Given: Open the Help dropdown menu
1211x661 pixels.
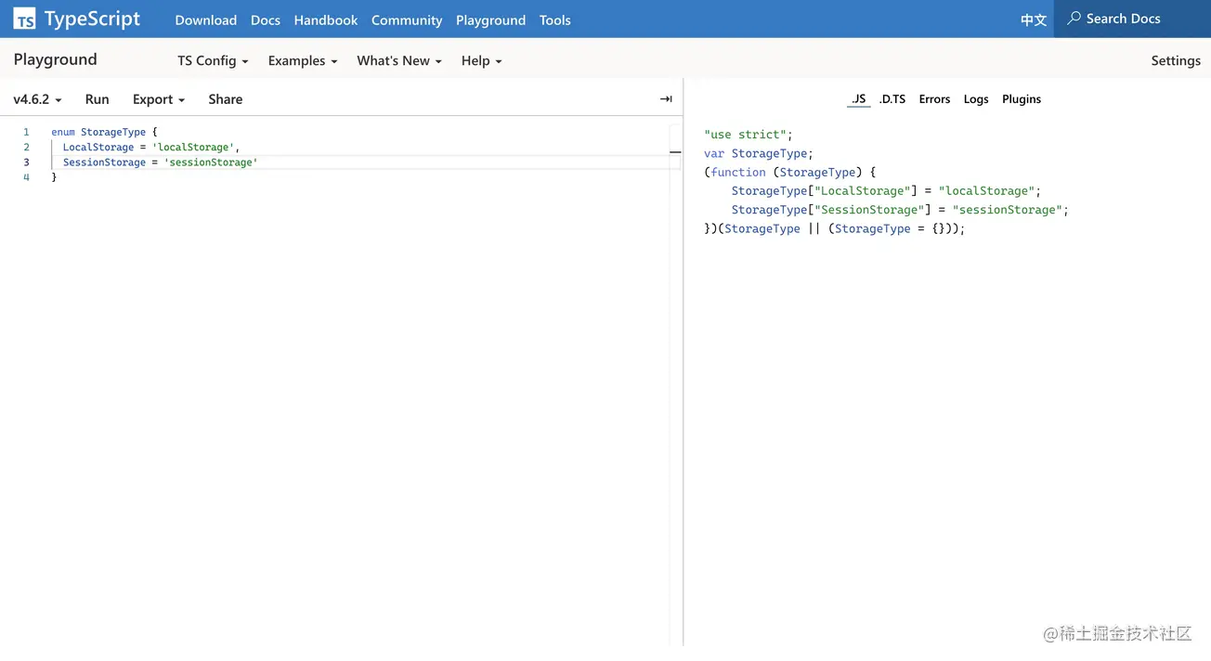Looking at the screenshot, I should tap(481, 60).
